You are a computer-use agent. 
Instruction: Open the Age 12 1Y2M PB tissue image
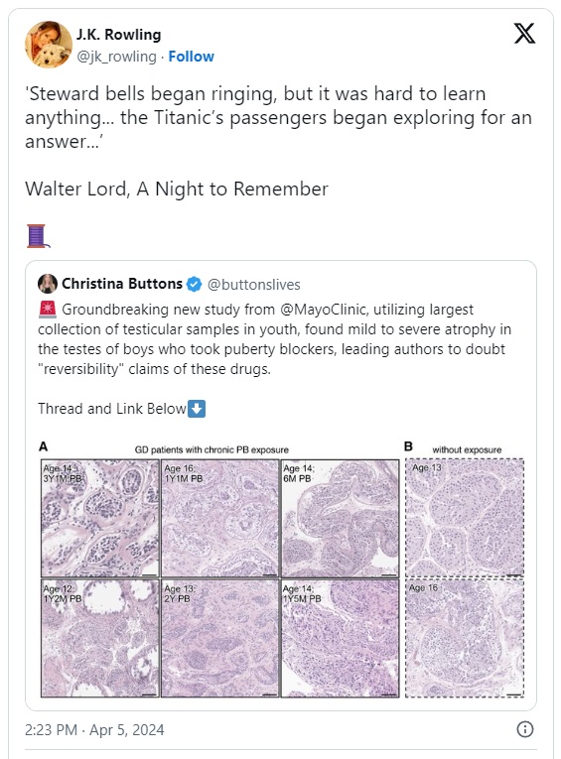pos(100,638)
